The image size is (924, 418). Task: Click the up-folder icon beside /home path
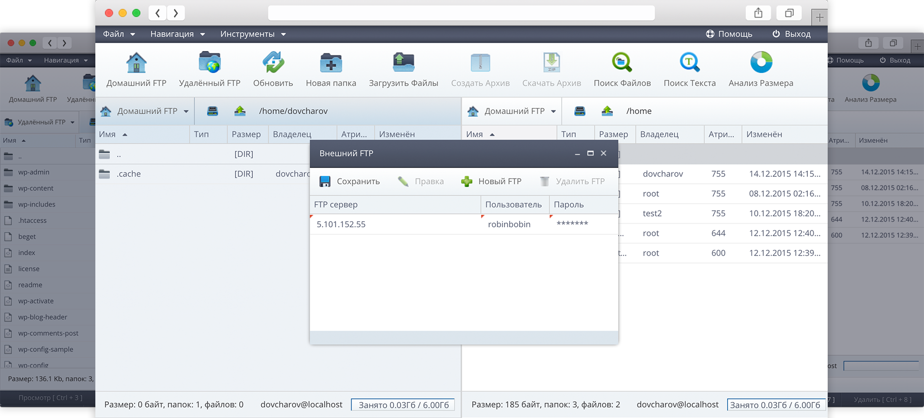(x=607, y=111)
